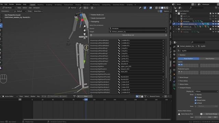The image size is (219, 123).
Task: Toggle the camera view gizmo icon
Action: pos(85,34)
